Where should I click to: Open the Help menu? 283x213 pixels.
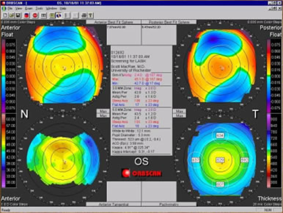coord(63,8)
